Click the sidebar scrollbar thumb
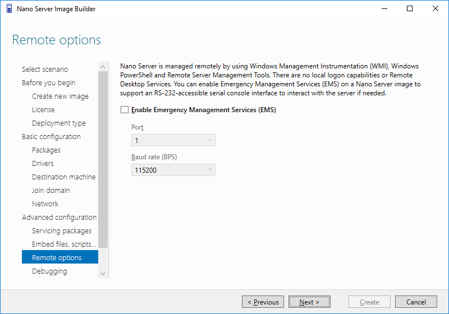Image resolution: width=449 pixels, height=314 pixels. click(x=103, y=160)
